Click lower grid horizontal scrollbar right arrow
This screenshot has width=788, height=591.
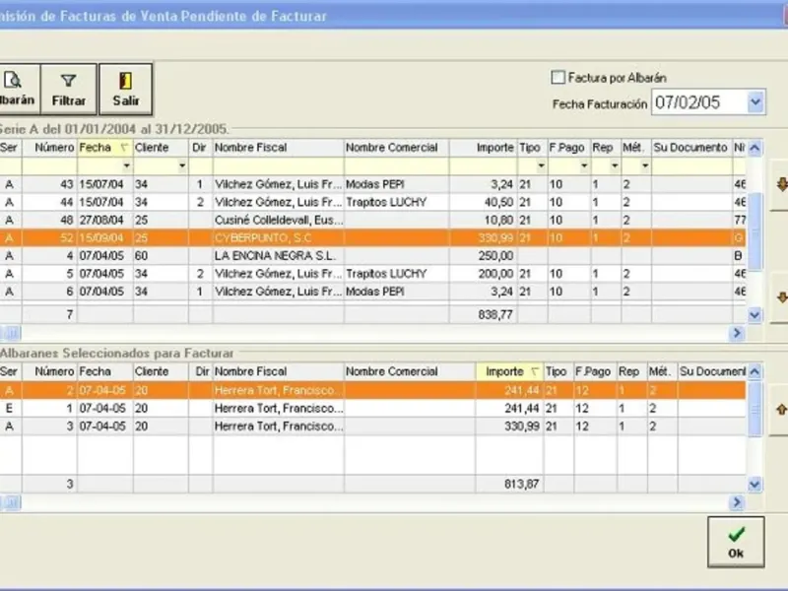[737, 502]
